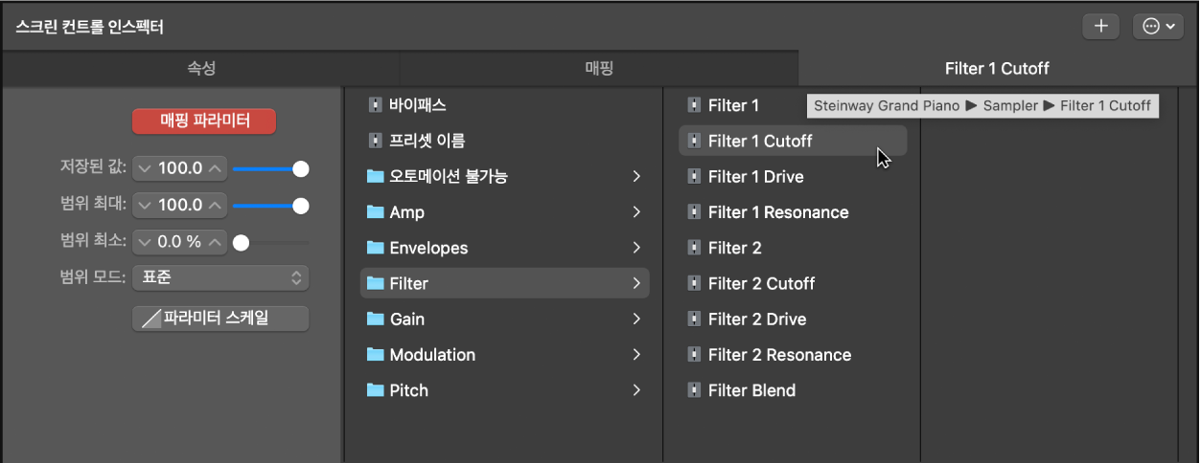Open the 범위 모드 popup menu

click(220, 277)
